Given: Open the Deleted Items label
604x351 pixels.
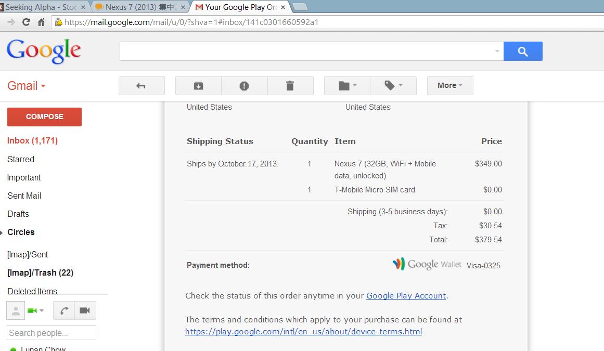Looking at the screenshot, I should (32, 291).
